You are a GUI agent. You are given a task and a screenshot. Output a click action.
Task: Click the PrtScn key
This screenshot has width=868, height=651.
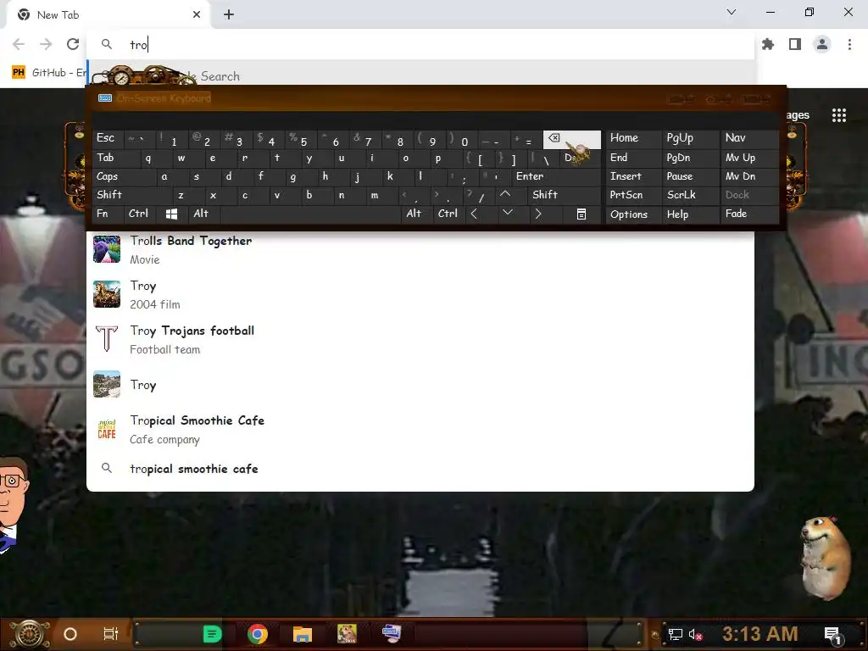tap(633, 194)
